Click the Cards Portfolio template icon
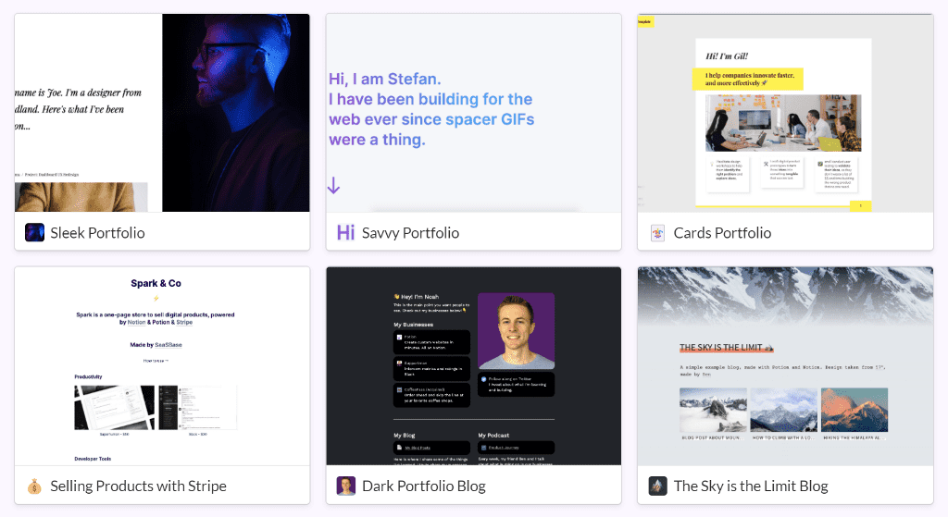This screenshot has height=517, width=948. (x=657, y=233)
